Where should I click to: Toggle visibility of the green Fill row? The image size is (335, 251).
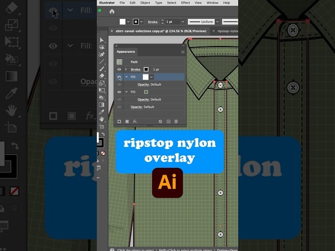pyautogui.click(x=119, y=92)
